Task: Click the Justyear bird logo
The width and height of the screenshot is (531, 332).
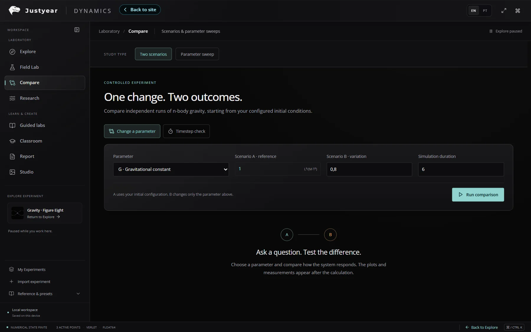Action: pos(14,10)
